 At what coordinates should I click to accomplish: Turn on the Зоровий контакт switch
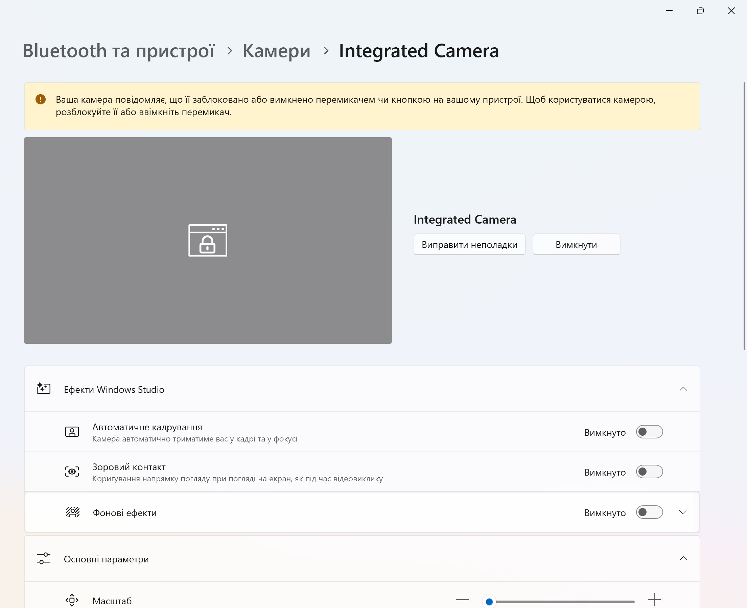click(x=649, y=472)
